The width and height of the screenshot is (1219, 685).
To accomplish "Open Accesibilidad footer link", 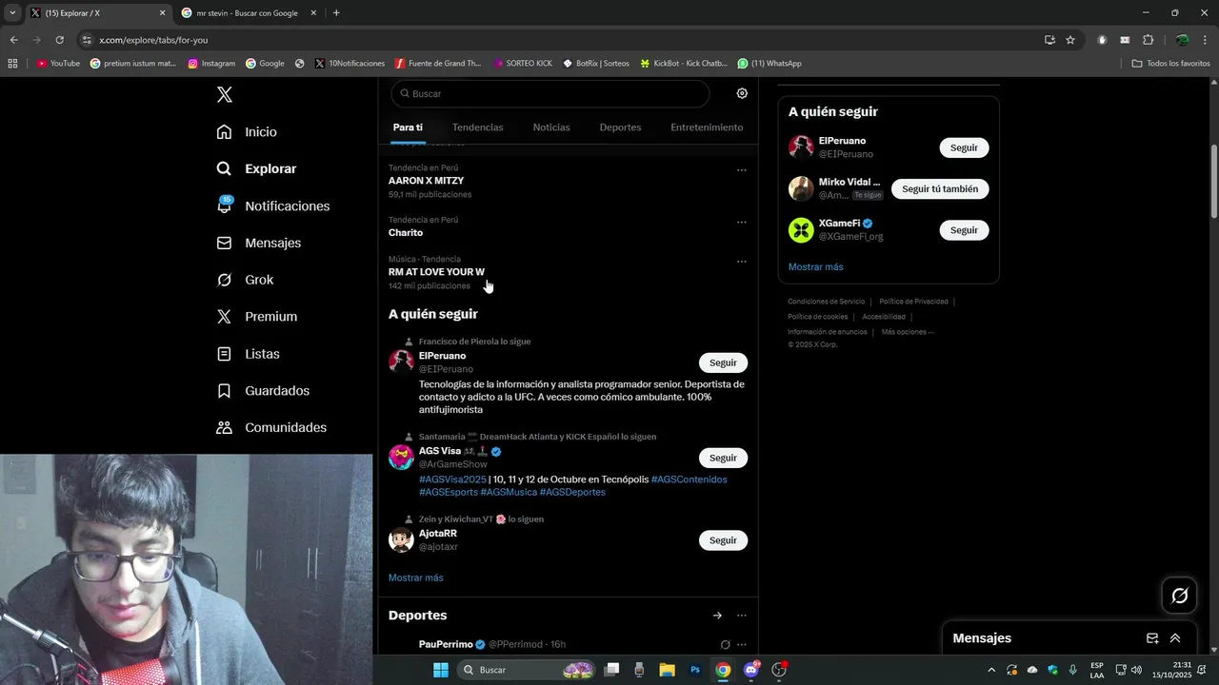I will tap(884, 317).
